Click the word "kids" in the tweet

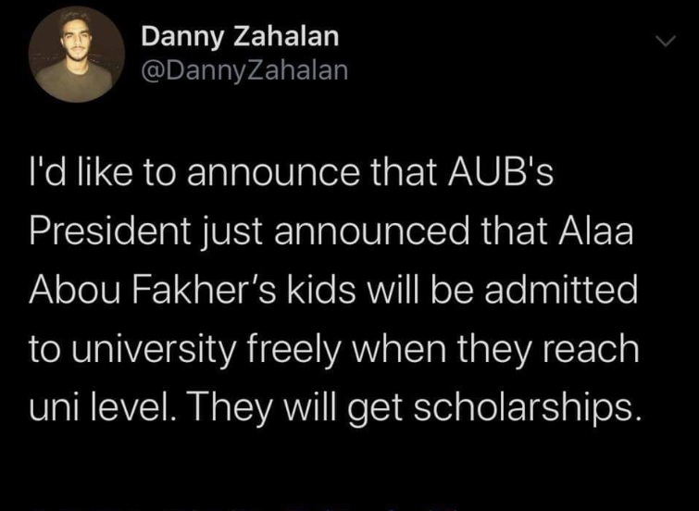point(323,290)
